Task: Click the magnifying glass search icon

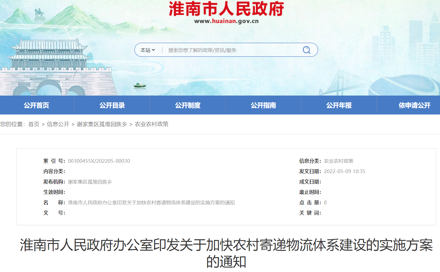Action: [x=306, y=49]
